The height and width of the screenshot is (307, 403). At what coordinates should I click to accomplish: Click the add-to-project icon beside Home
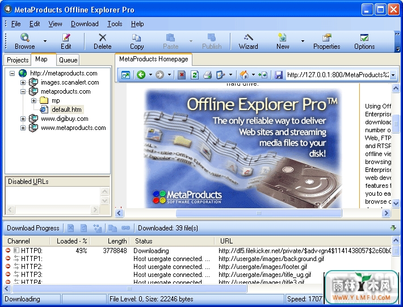tap(263, 75)
